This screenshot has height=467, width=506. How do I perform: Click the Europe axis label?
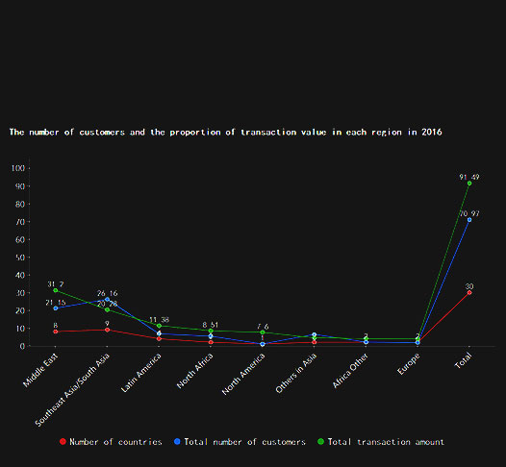408,364
